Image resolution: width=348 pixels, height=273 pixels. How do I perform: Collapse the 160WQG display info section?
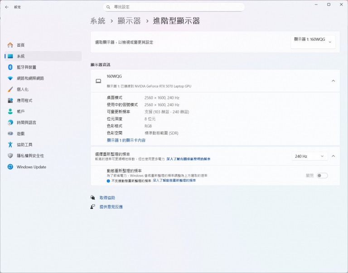(333, 81)
